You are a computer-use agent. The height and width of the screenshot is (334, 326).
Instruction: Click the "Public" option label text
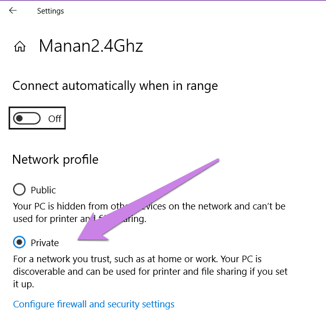43,190
